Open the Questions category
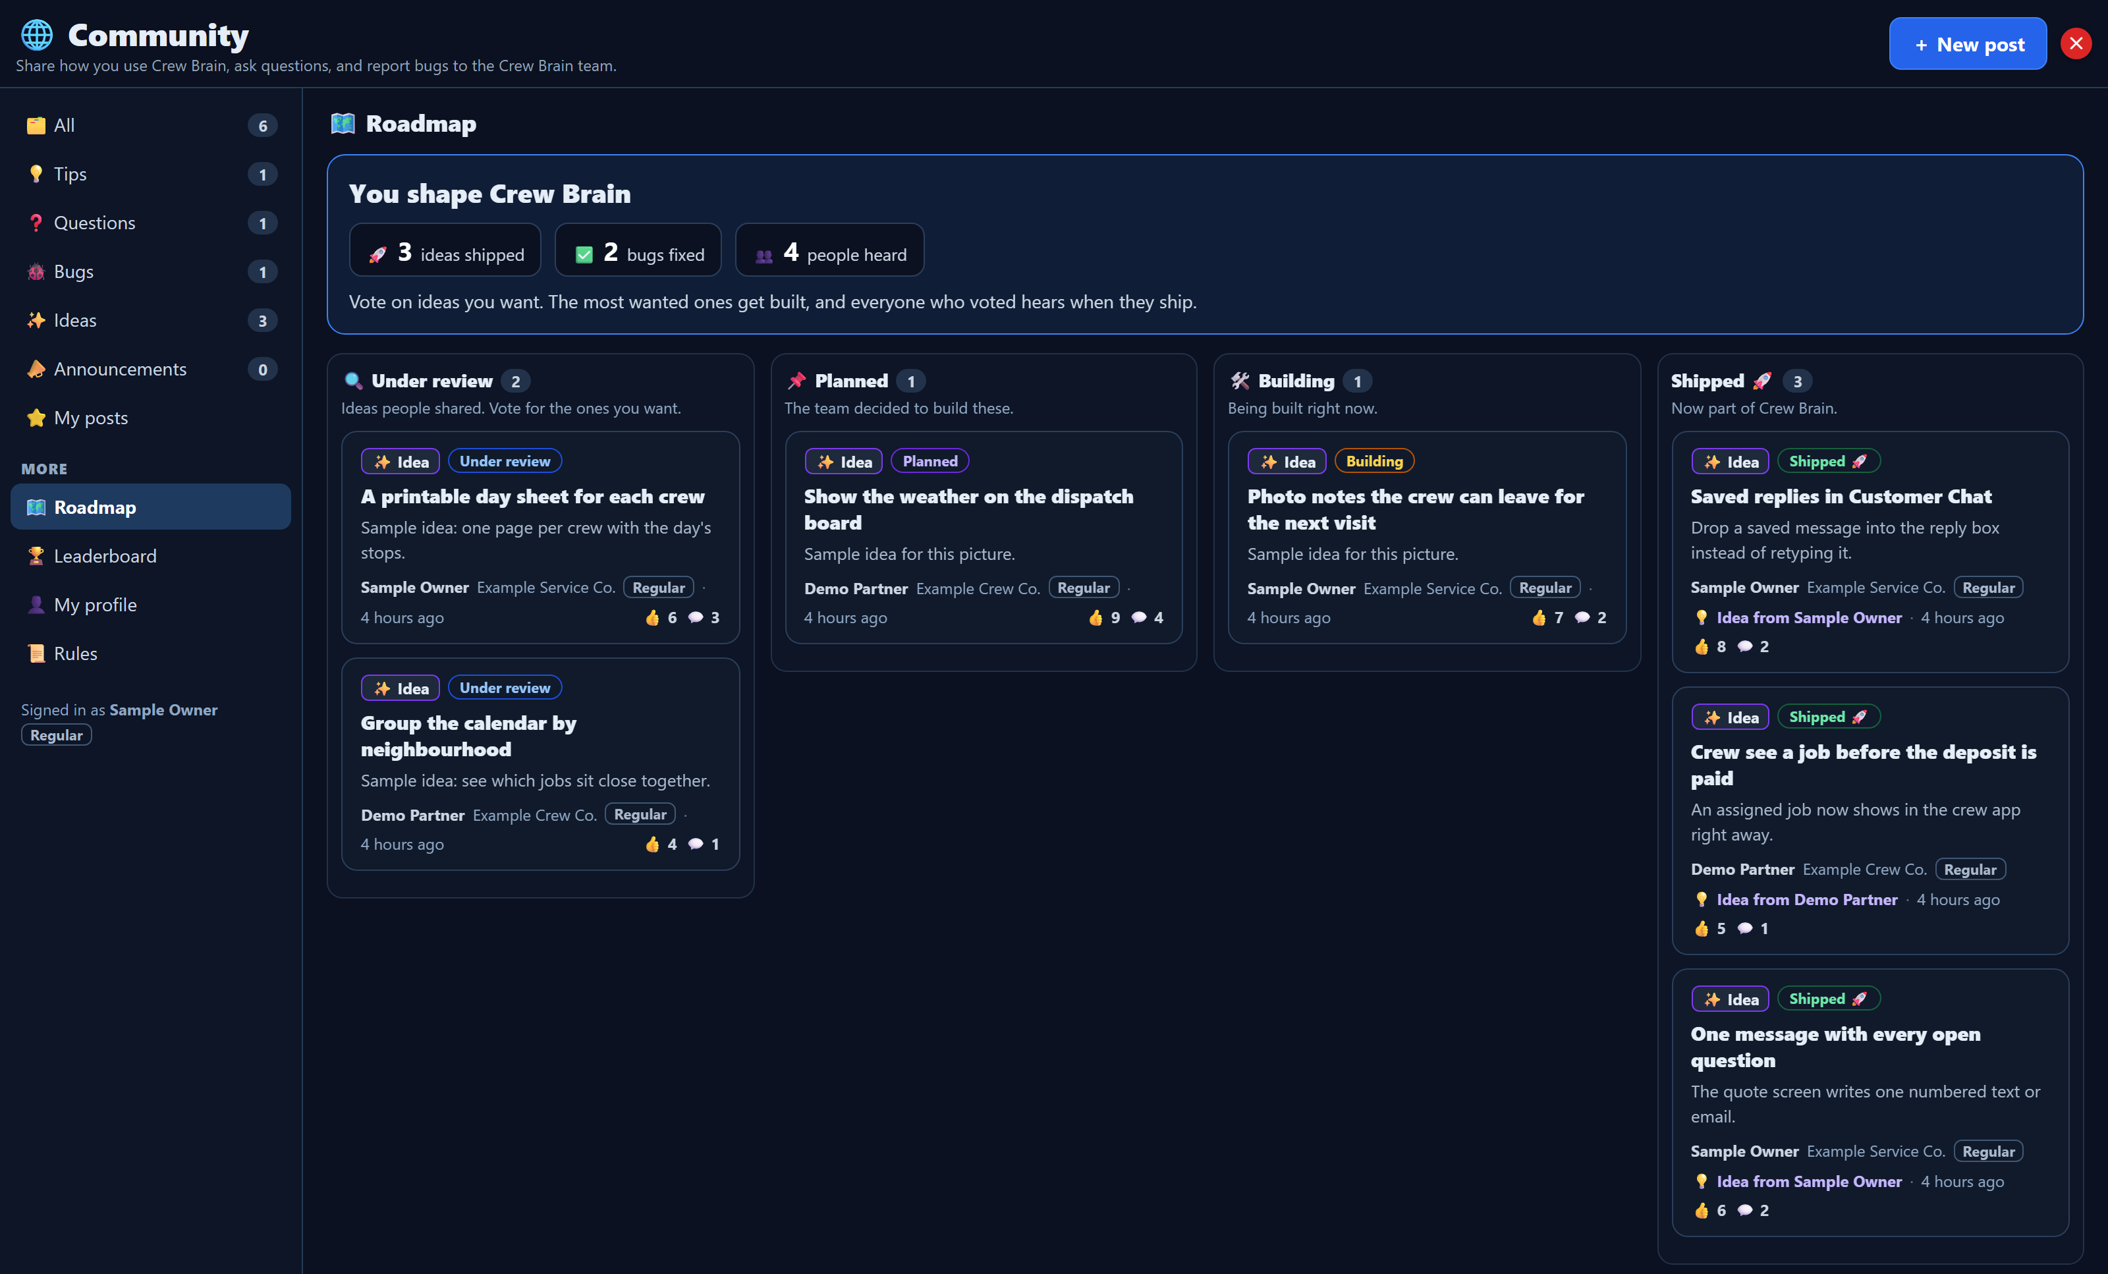 click(151, 223)
